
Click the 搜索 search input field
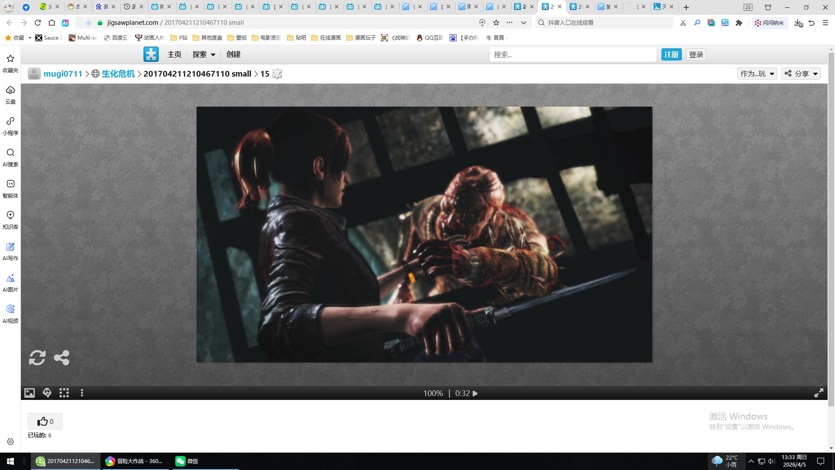click(x=572, y=54)
